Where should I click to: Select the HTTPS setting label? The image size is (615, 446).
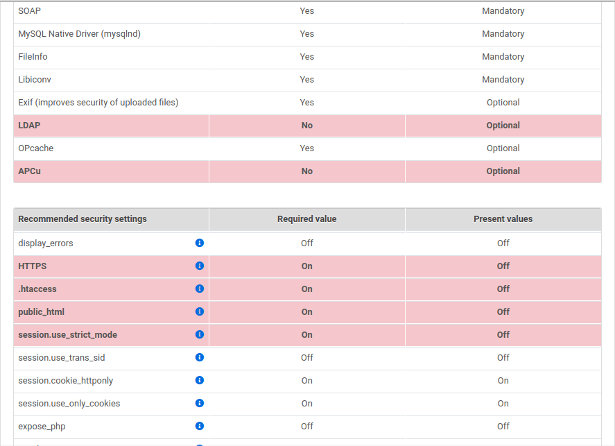tap(33, 266)
